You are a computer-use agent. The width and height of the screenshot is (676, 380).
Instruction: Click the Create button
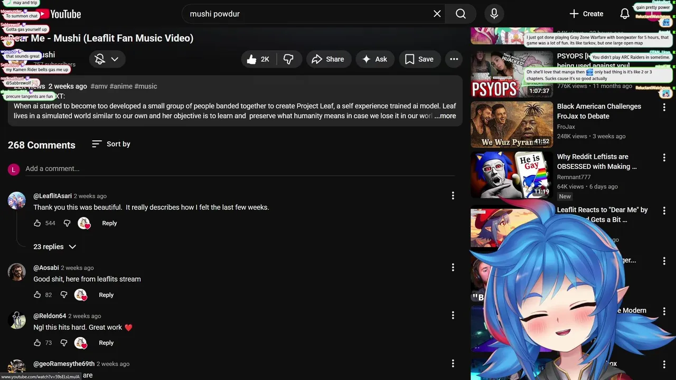tap(586, 14)
